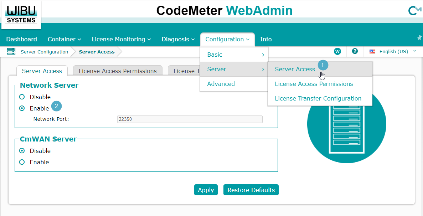Switch to the License Access Permissions tab

click(x=118, y=71)
